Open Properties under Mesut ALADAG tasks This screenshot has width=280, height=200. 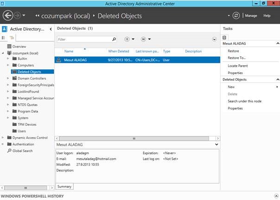235,73
